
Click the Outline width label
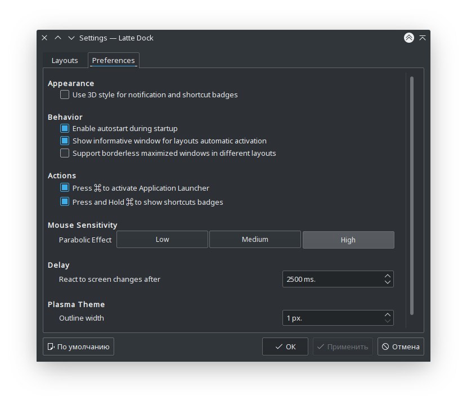82,318
